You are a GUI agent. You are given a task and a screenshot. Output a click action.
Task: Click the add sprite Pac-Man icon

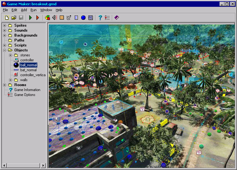47,18
